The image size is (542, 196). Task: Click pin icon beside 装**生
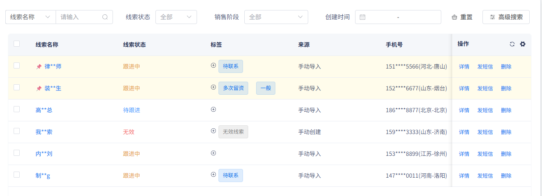point(39,89)
